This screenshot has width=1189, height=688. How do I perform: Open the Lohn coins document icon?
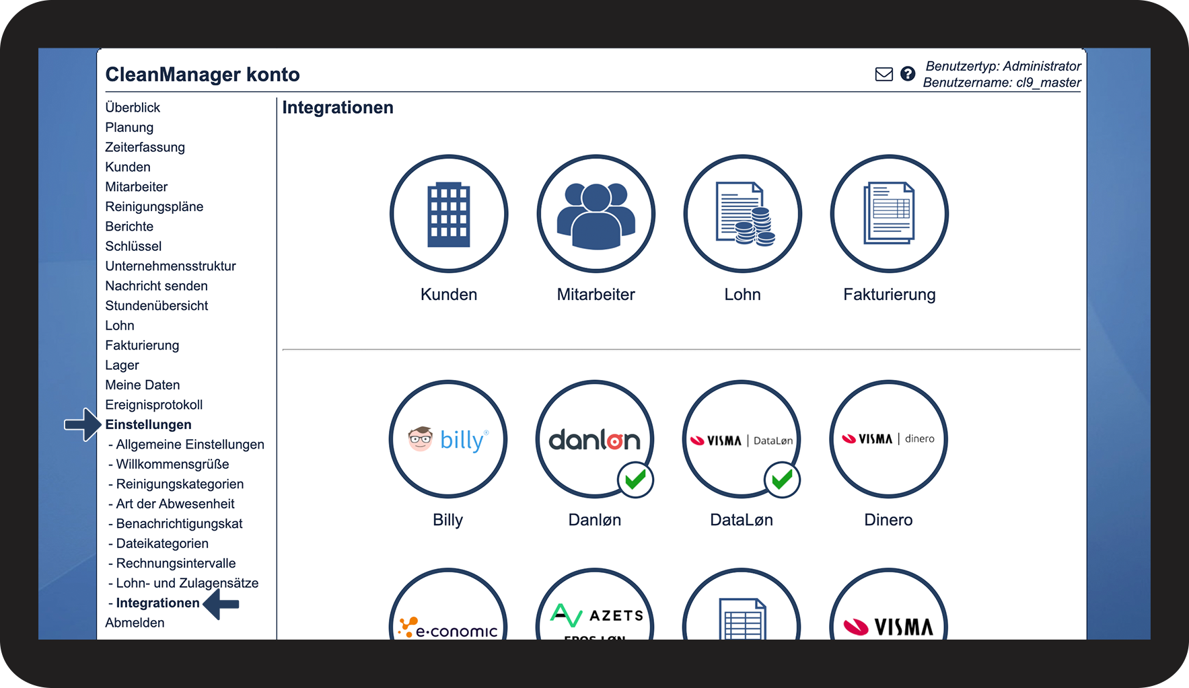tap(742, 214)
